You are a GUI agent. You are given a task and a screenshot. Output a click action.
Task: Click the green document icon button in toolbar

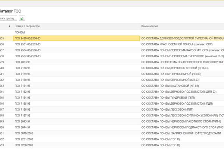tap(22, 18)
